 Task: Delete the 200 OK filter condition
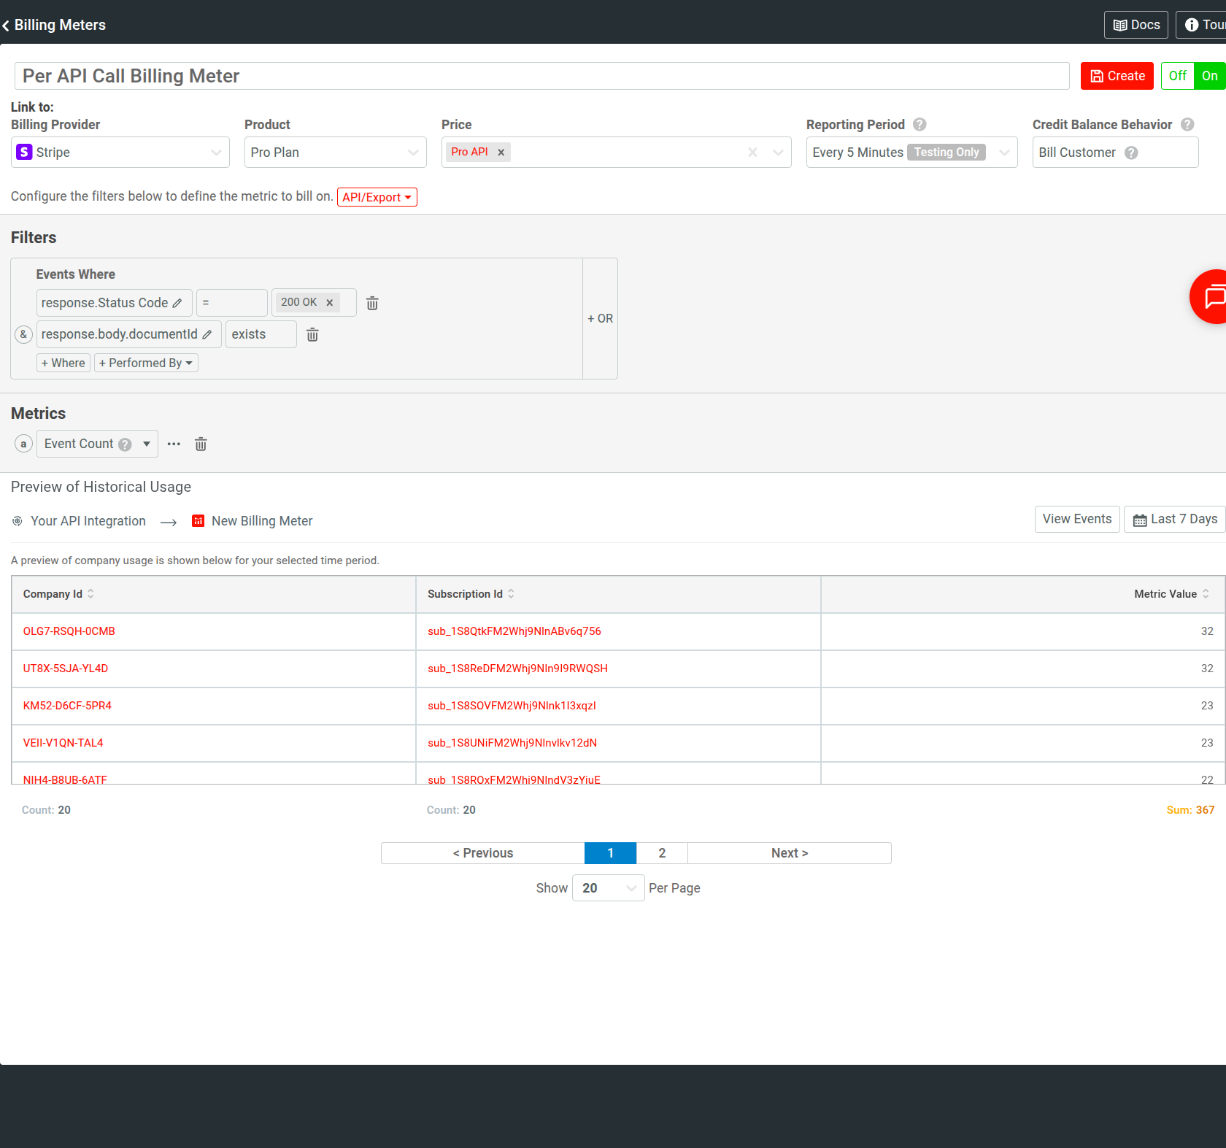pyautogui.click(x=372, y=302)
